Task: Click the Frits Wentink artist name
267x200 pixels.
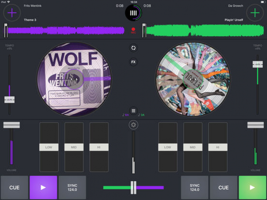Action: [x=33, y=6]
